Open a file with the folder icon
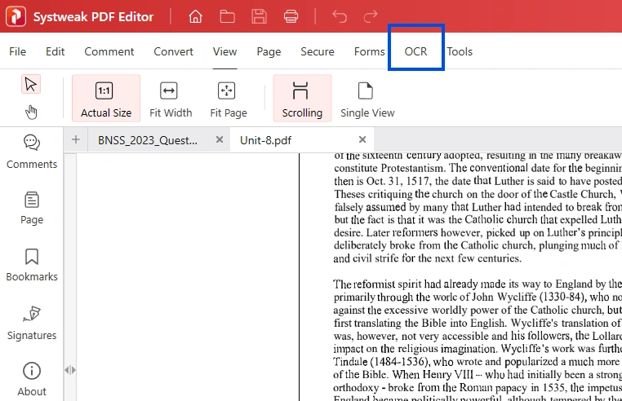Screen dimensions: 622x401 click(227, 16)
